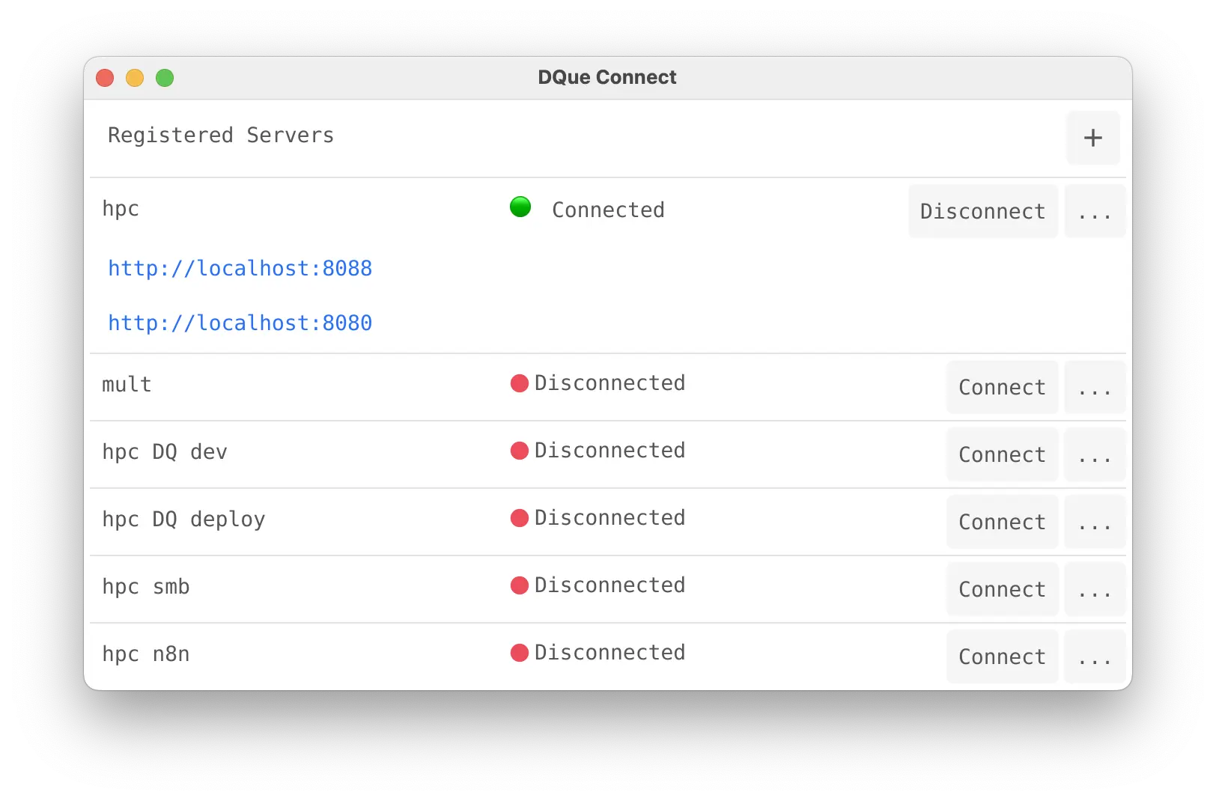Open the localhost:8088 link
1216x801 pixels.
point(240,269)
